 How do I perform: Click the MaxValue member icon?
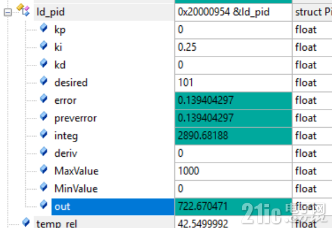[44, 169]
